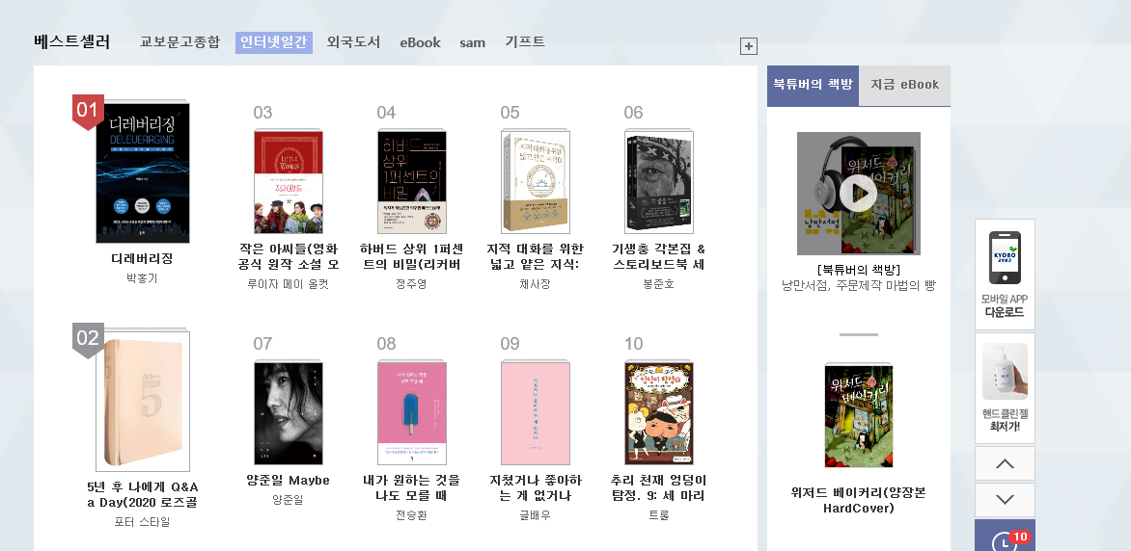
Task: Click the 베스트셀러 section heading
Action: click(x=72, y=41)
